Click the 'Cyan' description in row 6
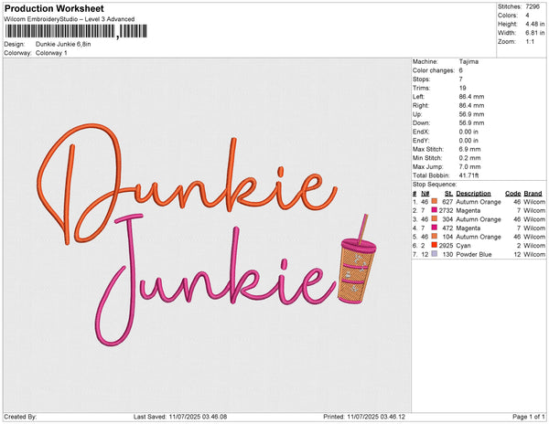This screenshot has width=549, height=424. [x=463, y=246]
